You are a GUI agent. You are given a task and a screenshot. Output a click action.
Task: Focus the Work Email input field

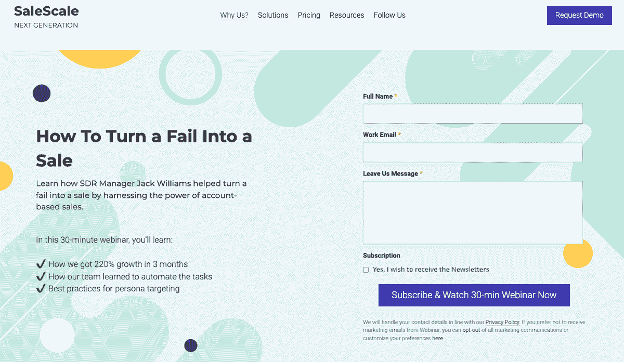pyautogui.click(x=473, y=152)
